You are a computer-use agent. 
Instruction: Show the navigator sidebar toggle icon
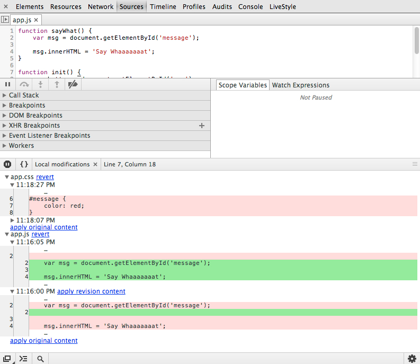pos(5,20)
